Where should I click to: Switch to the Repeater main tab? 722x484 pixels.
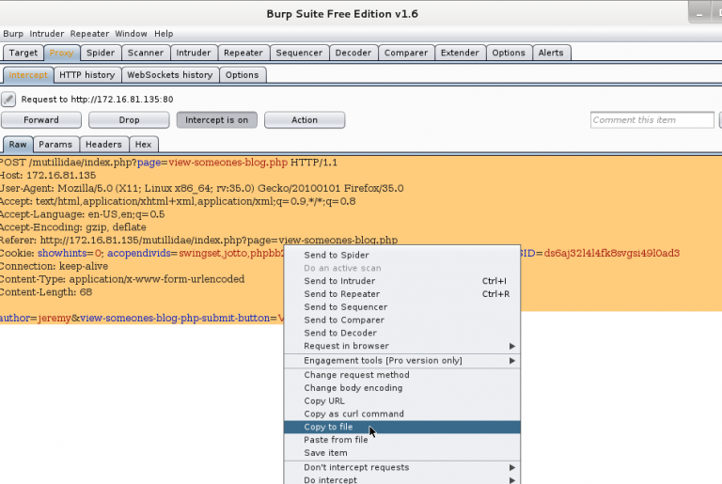pos(243,53)
